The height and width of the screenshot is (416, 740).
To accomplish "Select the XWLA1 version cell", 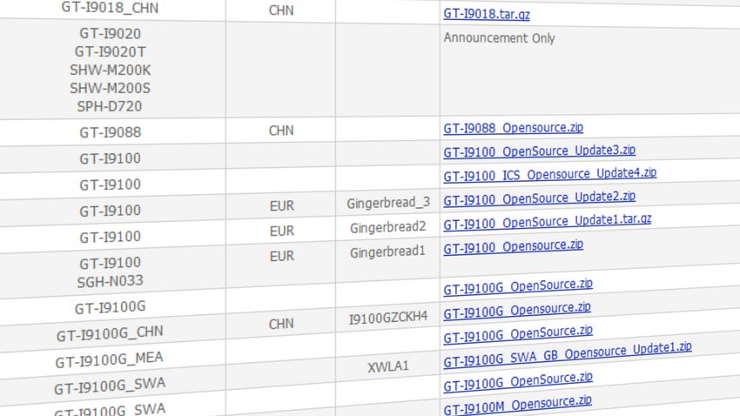I will (x=388, y=366).
